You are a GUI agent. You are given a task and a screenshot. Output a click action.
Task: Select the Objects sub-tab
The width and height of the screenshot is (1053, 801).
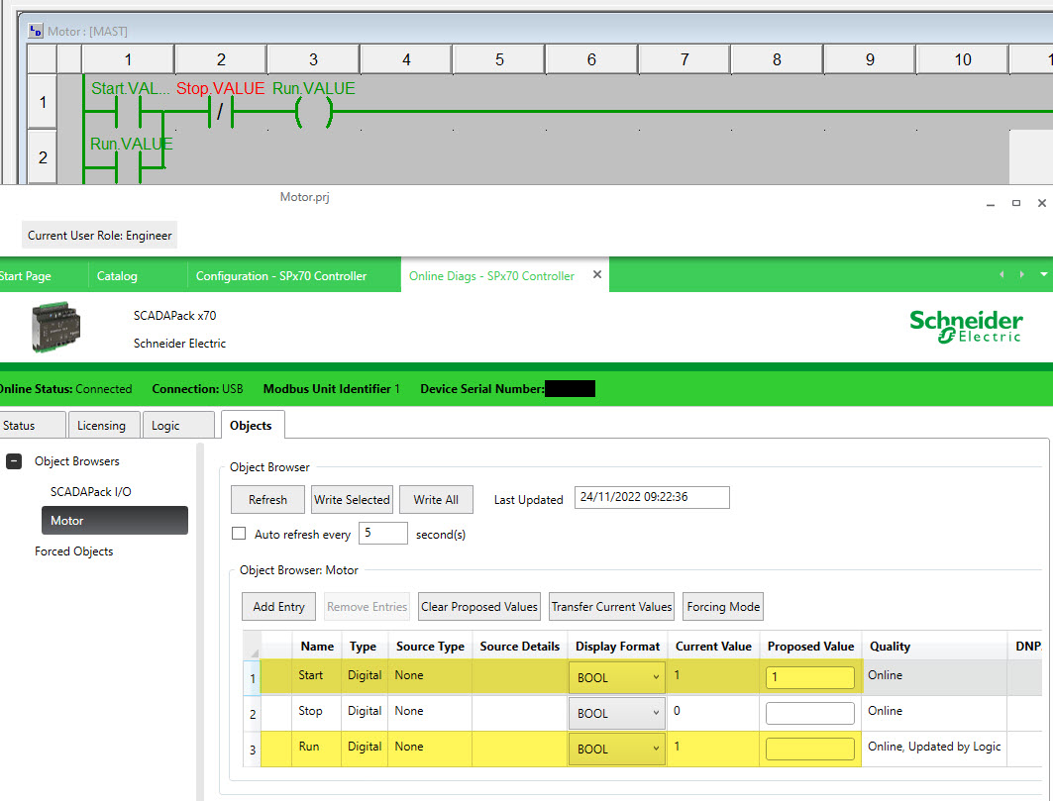point(252,425)
